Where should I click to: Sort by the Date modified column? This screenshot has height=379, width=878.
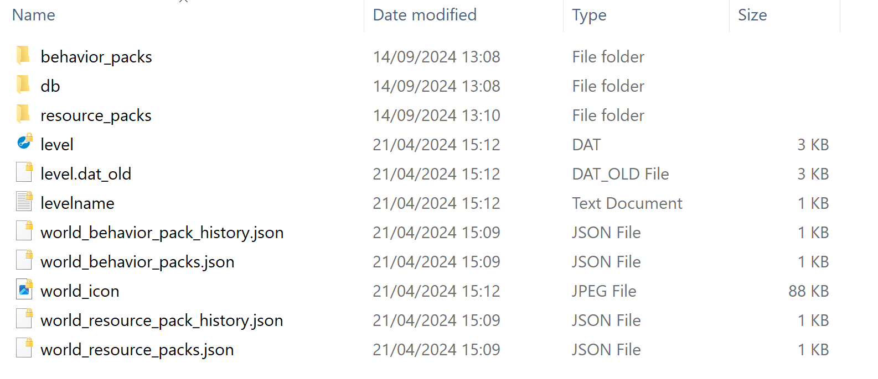(x=425, y=15)
